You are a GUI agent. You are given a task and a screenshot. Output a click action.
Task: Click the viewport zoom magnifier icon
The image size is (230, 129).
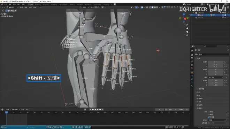click(x=187, y=25)
